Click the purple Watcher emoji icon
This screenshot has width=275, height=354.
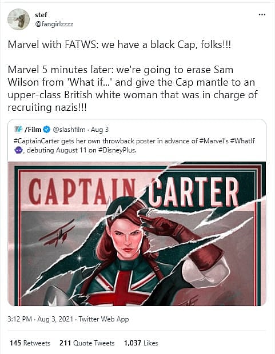click(18, 150)
